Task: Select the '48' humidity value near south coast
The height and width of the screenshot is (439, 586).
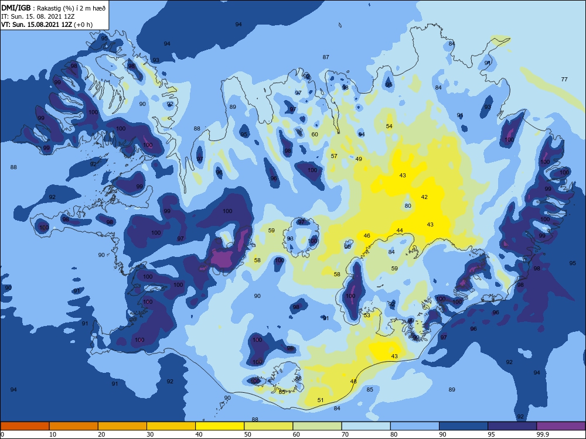Action: [353, 382]
